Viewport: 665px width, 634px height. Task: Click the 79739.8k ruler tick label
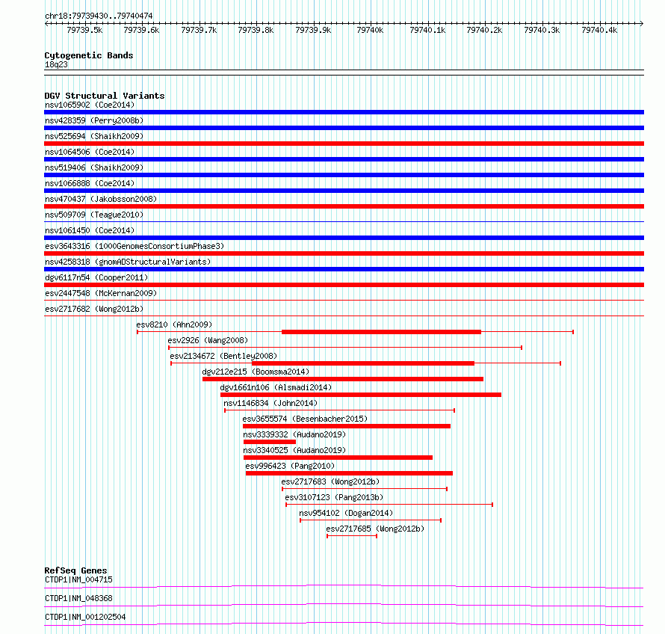[256, 30]
